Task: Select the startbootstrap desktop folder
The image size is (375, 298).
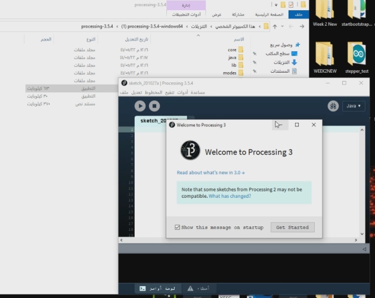Action: point(357,13)
